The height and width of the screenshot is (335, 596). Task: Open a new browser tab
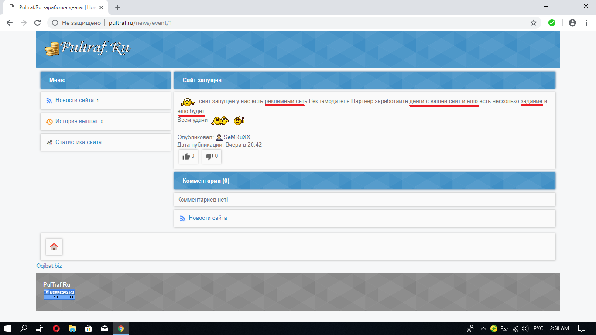118,7
